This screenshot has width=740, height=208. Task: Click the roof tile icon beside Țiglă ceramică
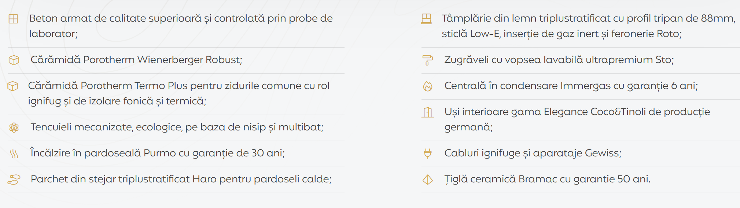[428, 180]
